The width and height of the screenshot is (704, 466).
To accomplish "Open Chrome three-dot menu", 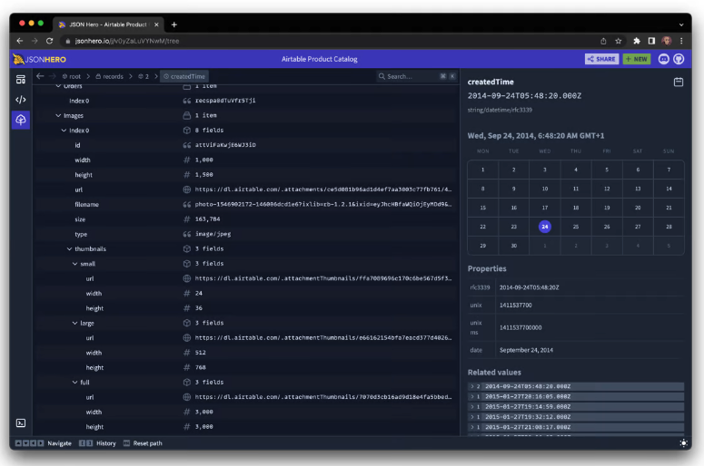I will tap(681, 41).
